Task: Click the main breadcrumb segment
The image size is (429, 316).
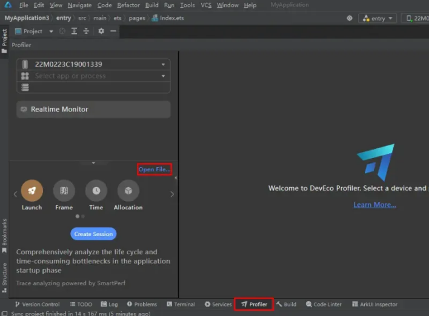Action: point(100,18)
